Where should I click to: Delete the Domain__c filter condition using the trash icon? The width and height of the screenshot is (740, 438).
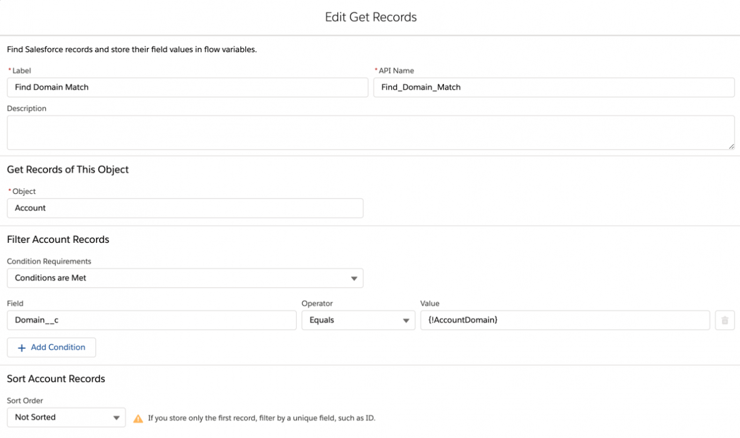point(724,320)
